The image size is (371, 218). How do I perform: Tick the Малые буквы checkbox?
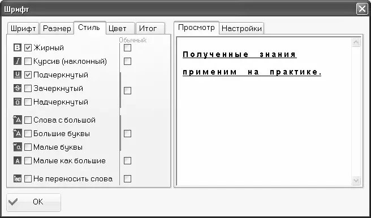point(28,147)
